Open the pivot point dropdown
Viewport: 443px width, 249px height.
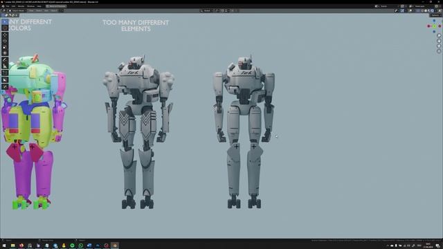[x=217, y=11]
